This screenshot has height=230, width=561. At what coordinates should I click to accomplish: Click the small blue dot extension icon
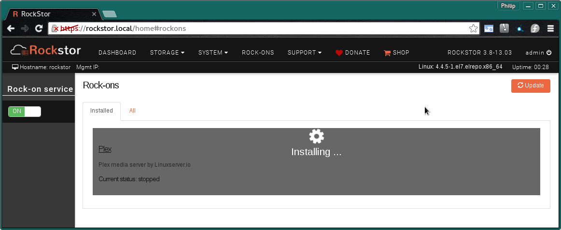[519, 29]
